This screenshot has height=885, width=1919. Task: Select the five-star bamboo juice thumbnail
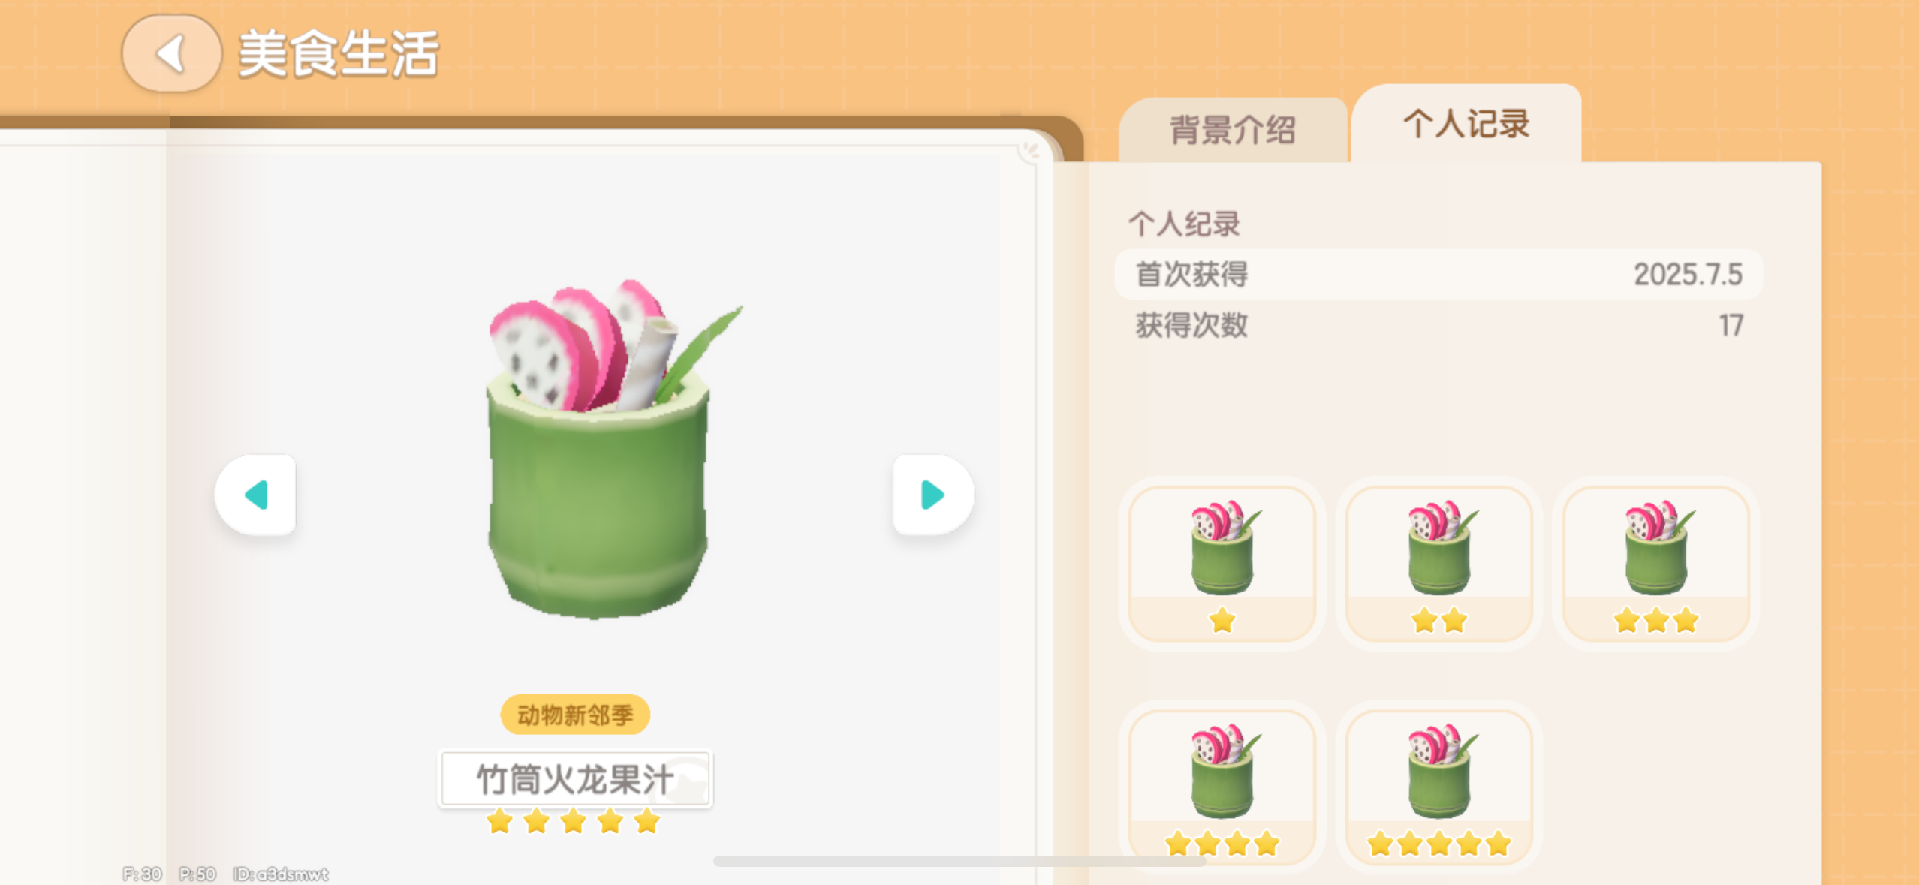pyautogui.click(x=1438, y=787)
